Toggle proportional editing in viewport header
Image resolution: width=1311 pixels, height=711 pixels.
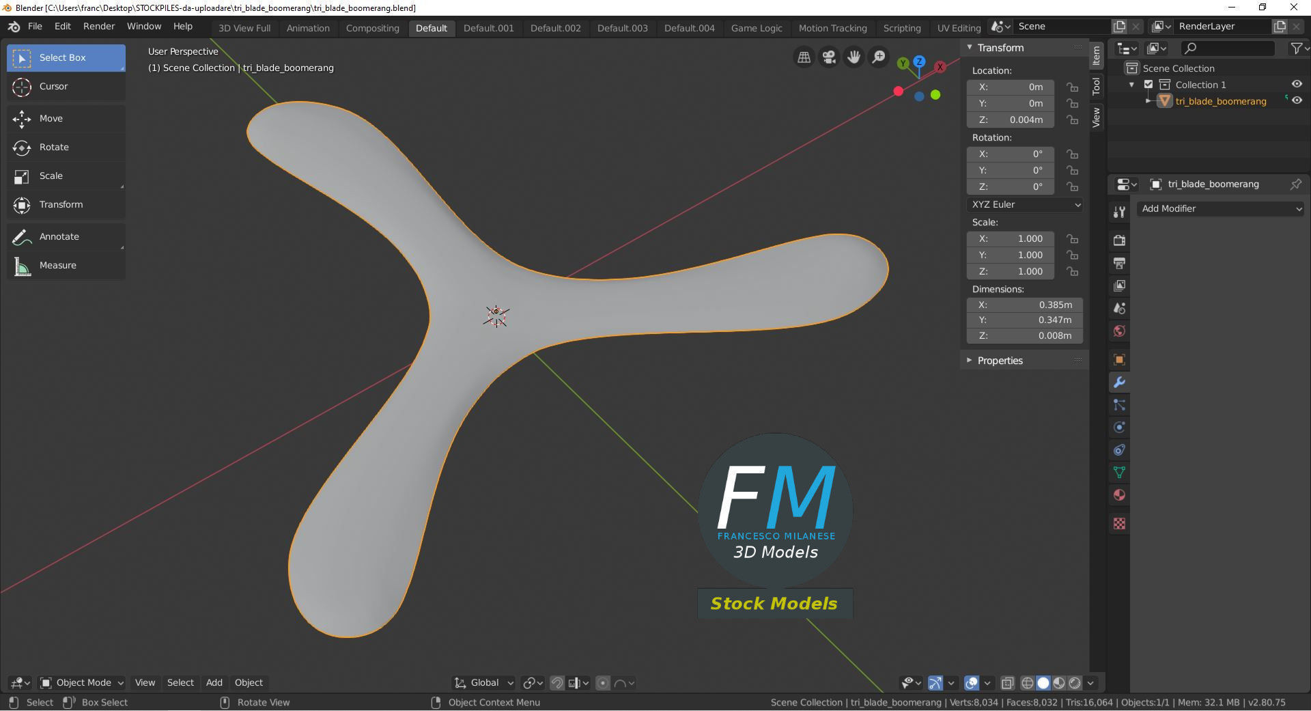tap(603, 683)
